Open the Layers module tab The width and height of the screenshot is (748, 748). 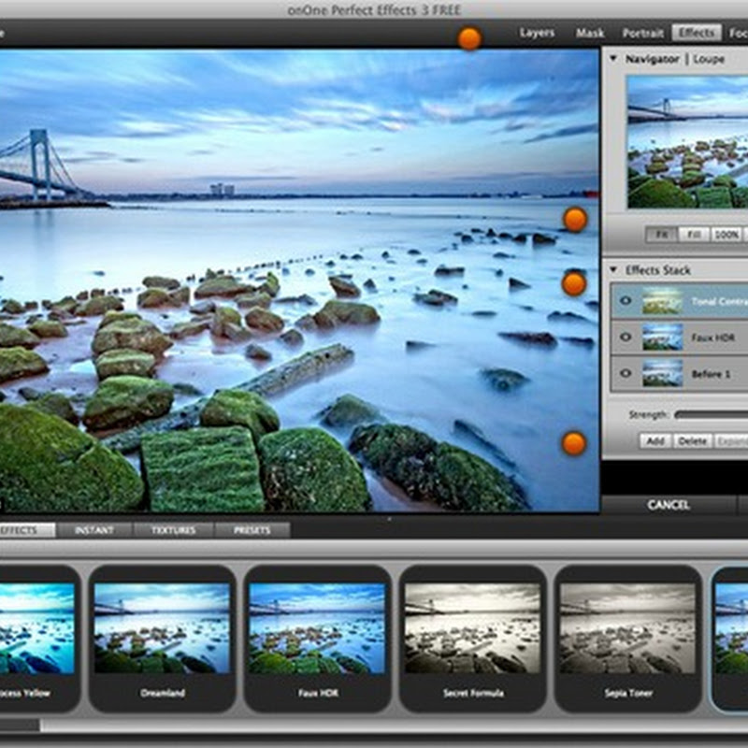click(537, 33)
